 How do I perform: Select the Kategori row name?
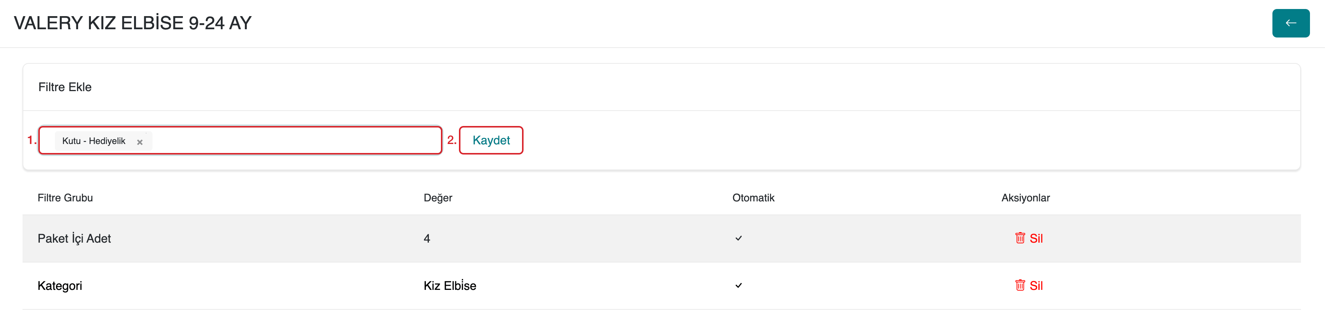pos(60,285)
